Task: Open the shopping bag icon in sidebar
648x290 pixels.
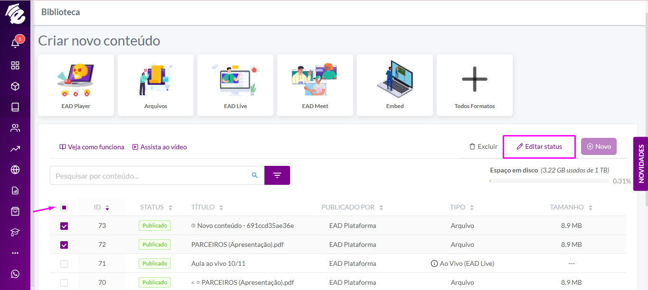Action: point(15,211)
